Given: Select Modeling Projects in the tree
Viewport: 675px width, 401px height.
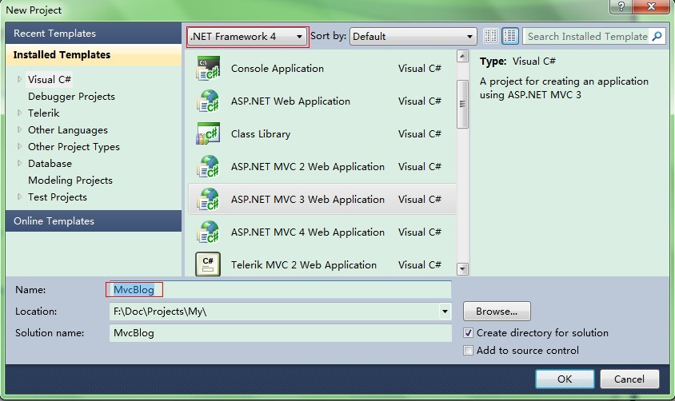Looking at the screenshot, I should (70, 180).
